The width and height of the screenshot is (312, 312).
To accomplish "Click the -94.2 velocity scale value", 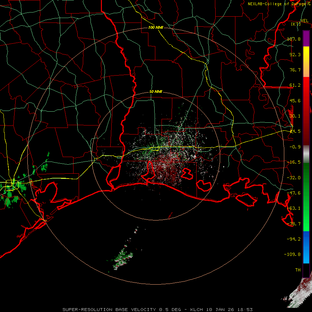I will point(294,239).
